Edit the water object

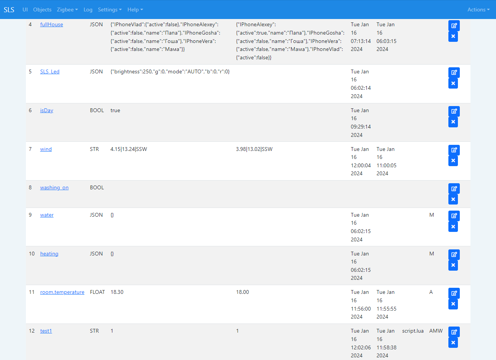tap(454, 216)
